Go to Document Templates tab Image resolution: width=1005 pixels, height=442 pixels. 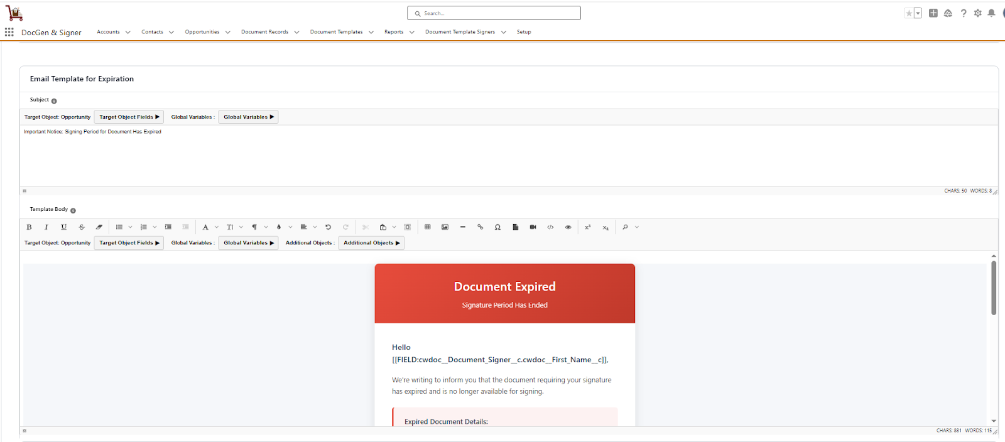336,32
